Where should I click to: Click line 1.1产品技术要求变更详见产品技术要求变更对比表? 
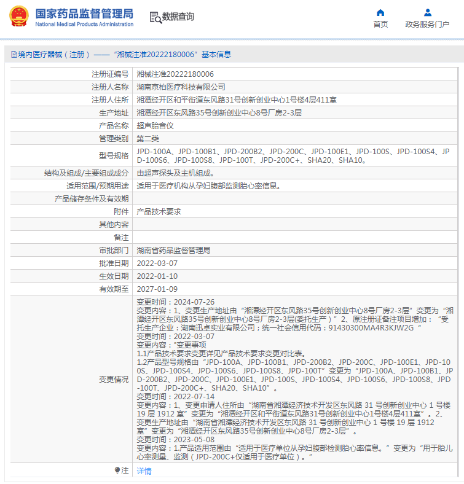221,353
